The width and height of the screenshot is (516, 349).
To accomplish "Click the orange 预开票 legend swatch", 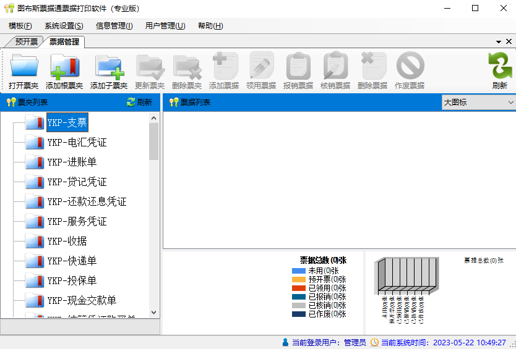I will 299,280.
